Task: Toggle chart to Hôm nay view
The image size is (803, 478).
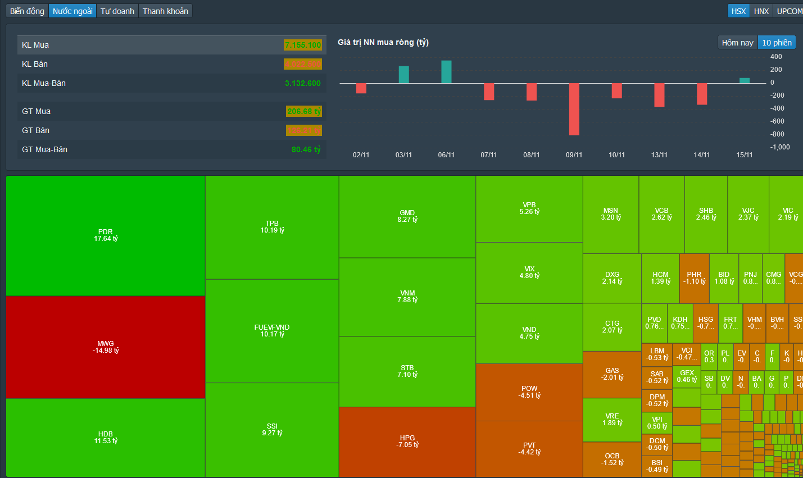Action: [x=737, y=42]
